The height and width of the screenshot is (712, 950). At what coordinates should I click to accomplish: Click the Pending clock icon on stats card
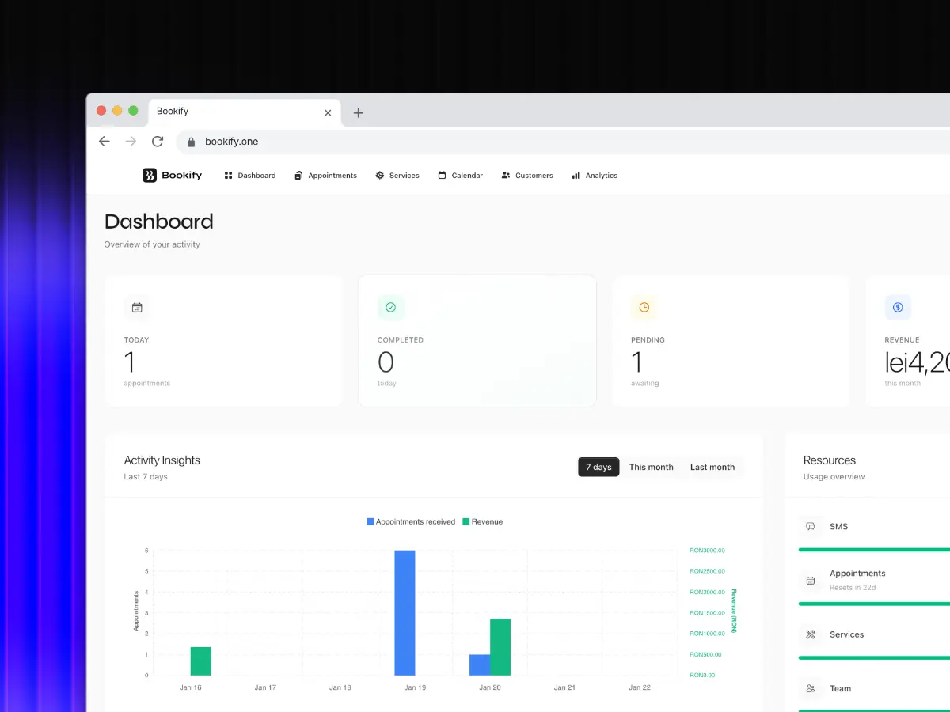[644, 307]
